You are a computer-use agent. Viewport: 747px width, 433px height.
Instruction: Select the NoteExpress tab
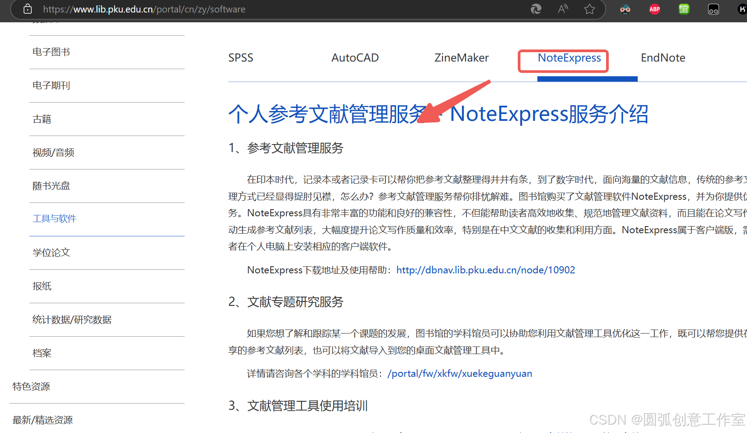click(x=570, y=58)
